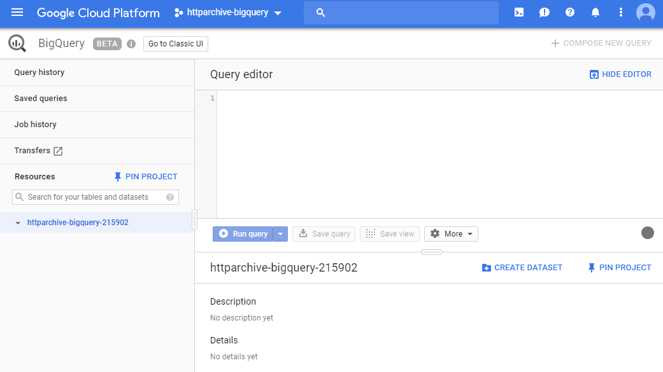
Task: Click the BETA info icon
Action: coord(131,44)
